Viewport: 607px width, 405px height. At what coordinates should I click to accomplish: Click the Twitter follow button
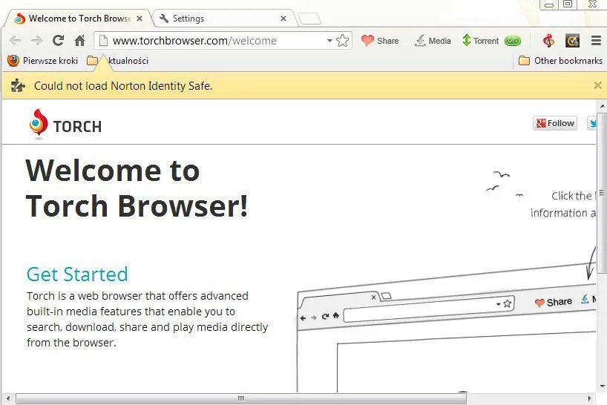[x=591, y=123]
